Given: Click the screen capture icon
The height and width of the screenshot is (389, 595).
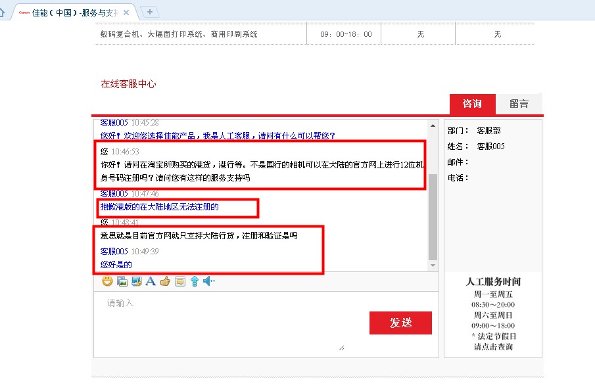Looking at the screenshot, I should [136, 281].
